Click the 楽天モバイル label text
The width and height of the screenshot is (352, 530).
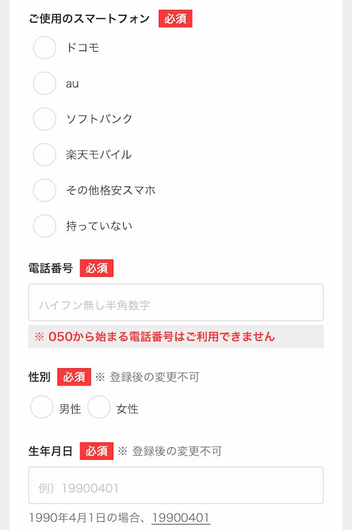click(99, 155)
